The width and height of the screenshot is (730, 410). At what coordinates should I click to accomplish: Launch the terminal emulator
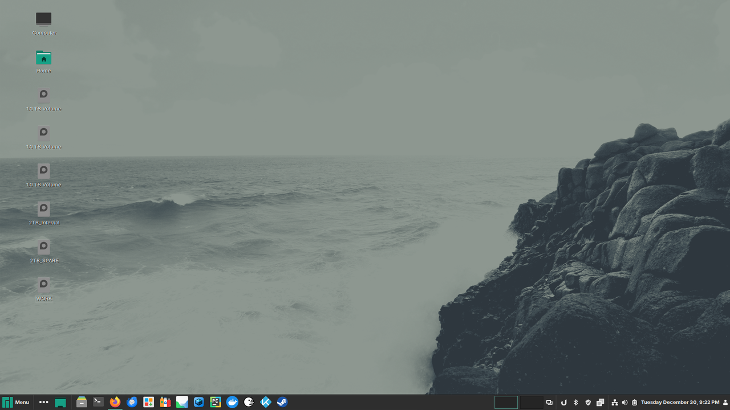tap(98, 402)
